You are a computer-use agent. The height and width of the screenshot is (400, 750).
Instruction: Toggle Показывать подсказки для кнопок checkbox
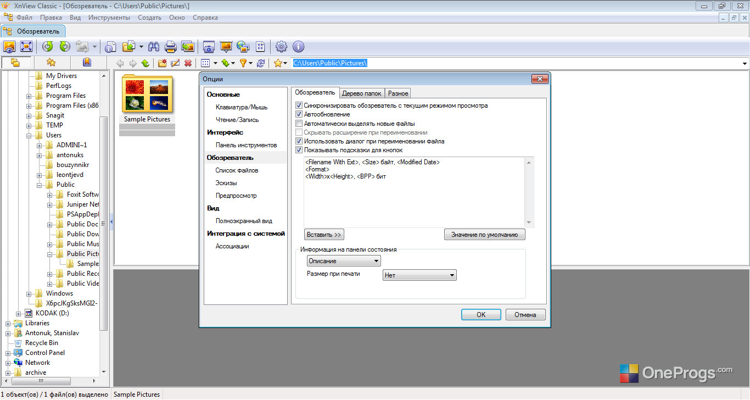299,150
